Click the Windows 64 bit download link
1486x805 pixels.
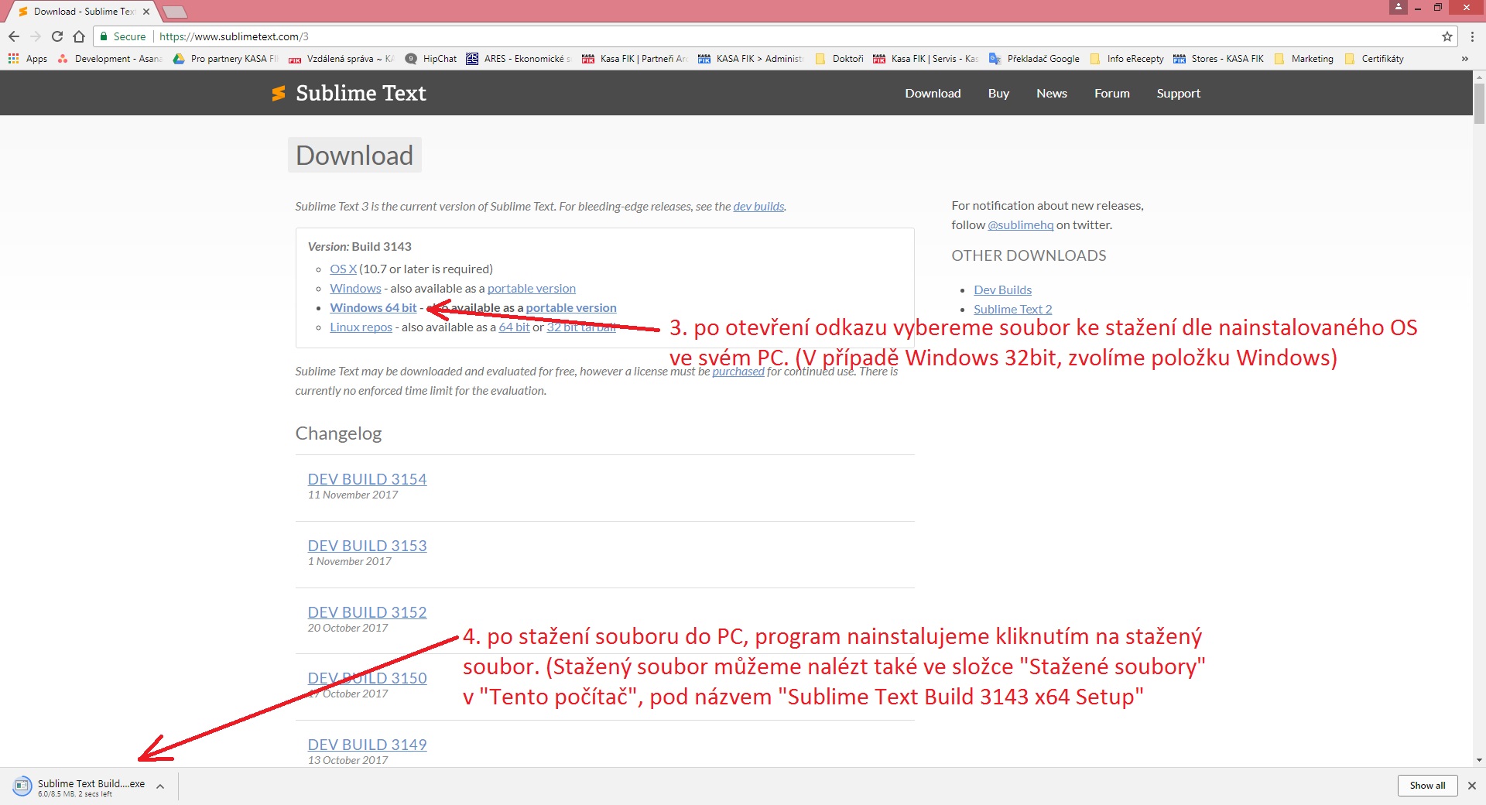[373, 308]
